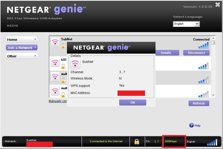Click the language dropdown arrow
The height and width of the screenshot is (149, 223).
(x=197, y=24)
